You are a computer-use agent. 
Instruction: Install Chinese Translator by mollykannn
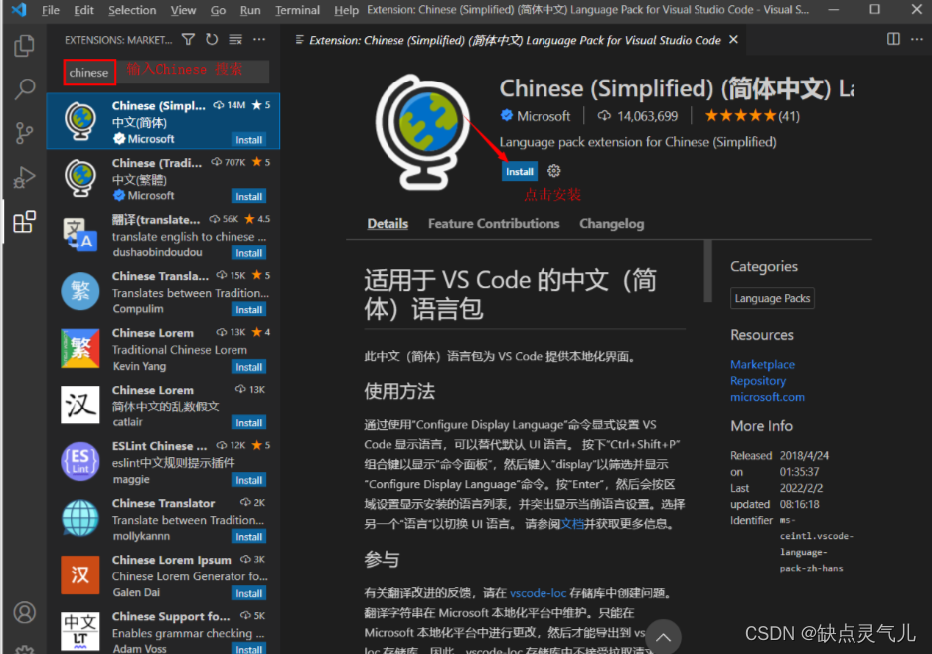pos(248,537)
